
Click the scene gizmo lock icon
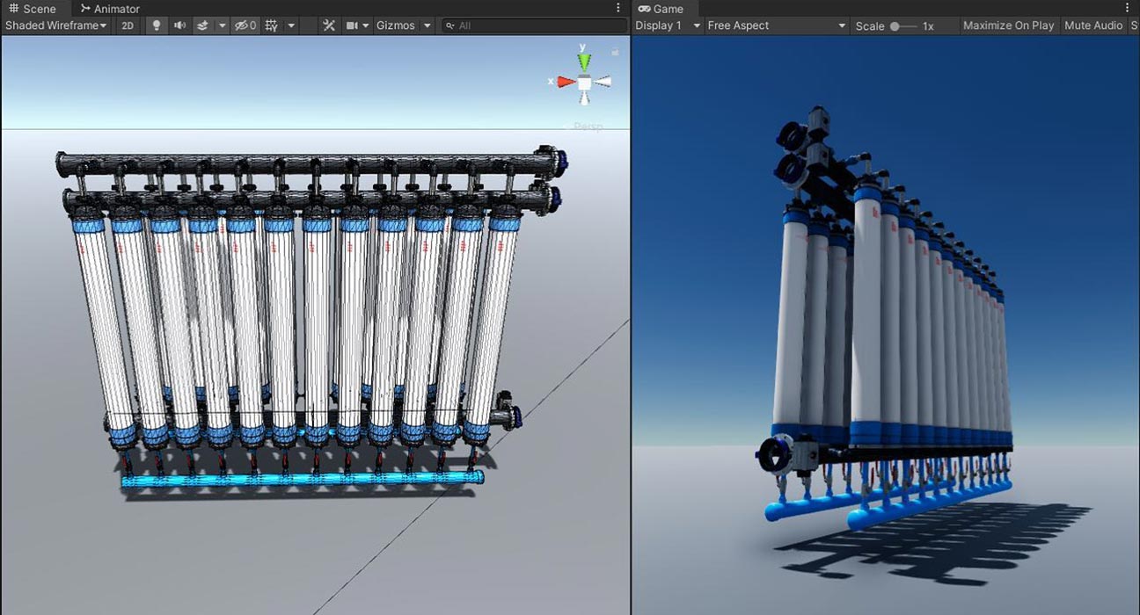coord(615,53)
